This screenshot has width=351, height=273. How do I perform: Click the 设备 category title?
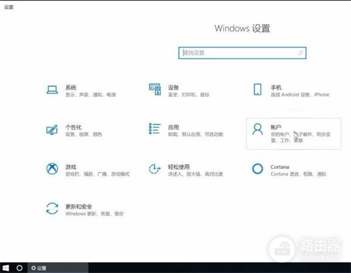click(x=174, y=88)
